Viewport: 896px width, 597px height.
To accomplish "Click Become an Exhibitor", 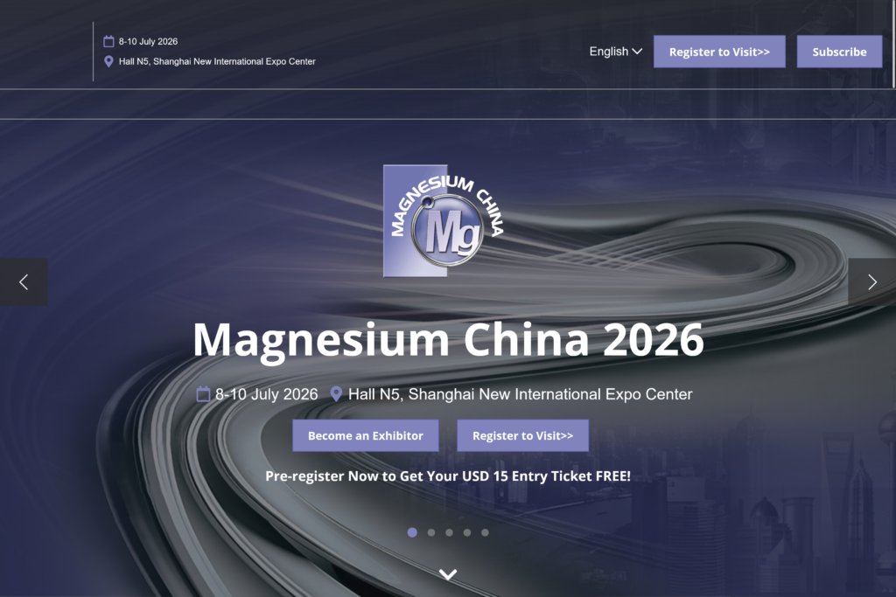I will (365, 435).
